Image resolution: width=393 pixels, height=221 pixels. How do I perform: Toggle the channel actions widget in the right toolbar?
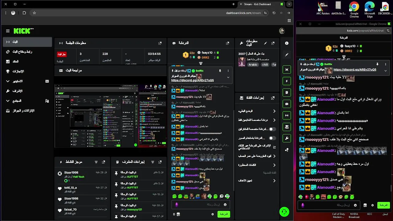tap(287, 127)
